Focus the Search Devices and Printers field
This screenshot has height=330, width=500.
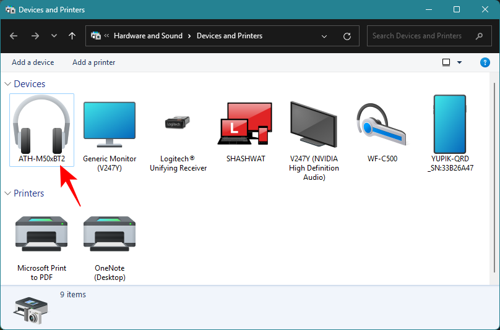[x=429, y=36]
